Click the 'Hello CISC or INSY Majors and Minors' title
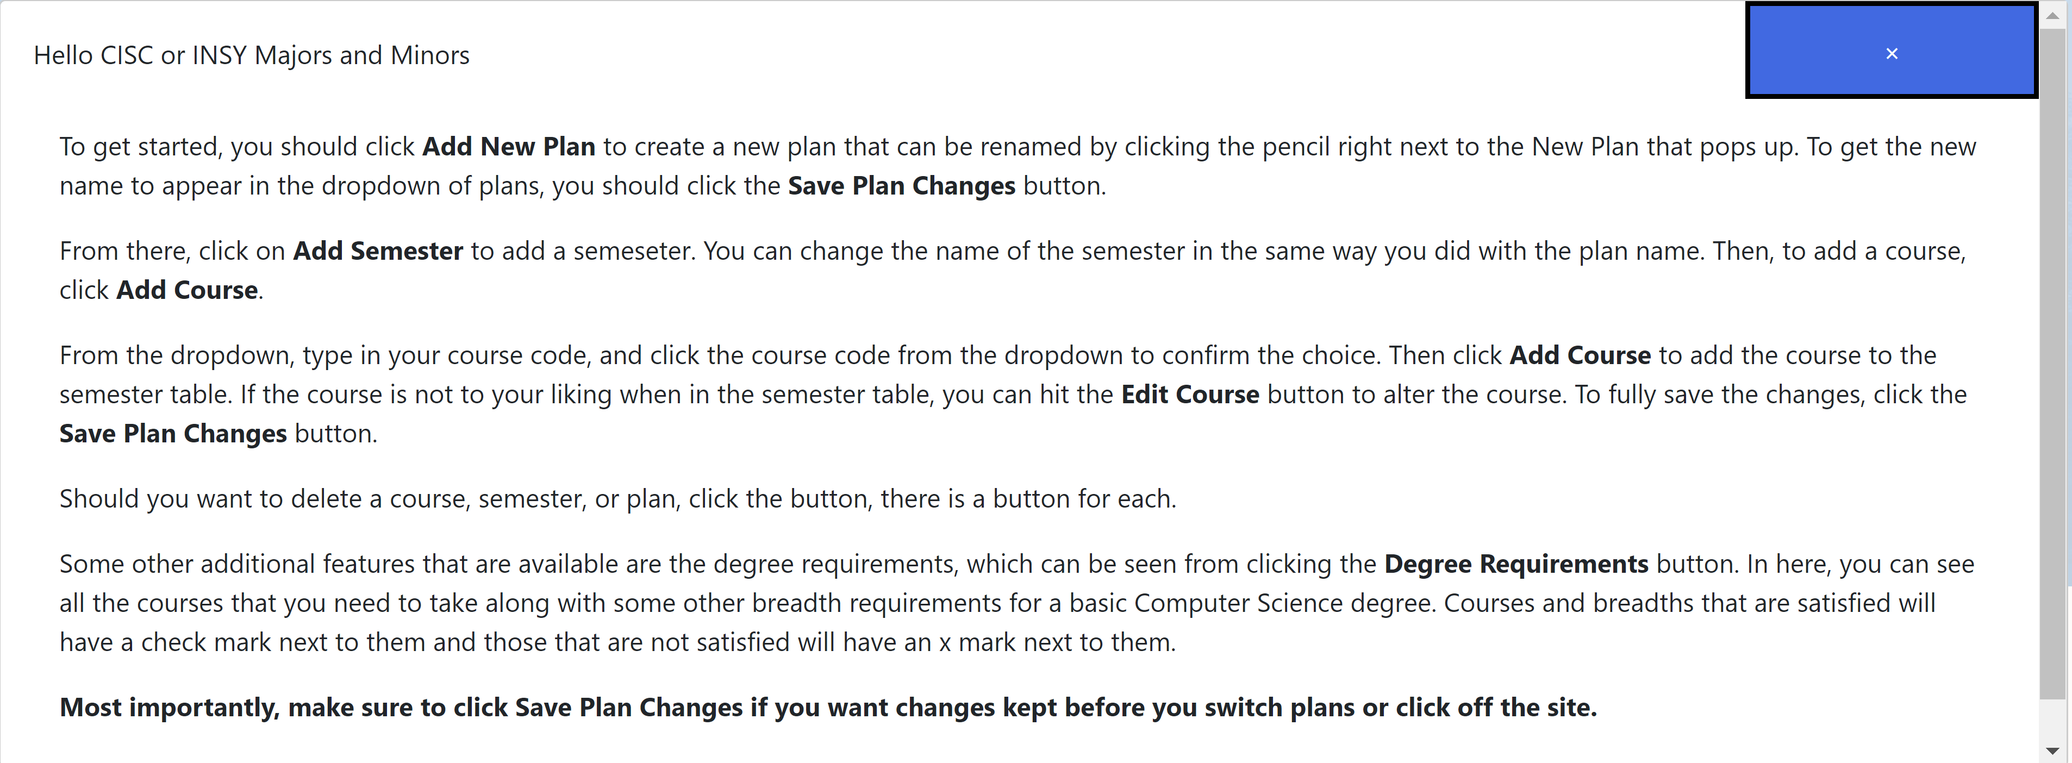The image size is (2072, 763). pos(252,55)
